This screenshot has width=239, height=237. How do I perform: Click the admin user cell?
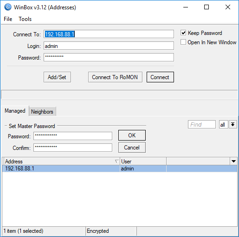pos(143,169)
